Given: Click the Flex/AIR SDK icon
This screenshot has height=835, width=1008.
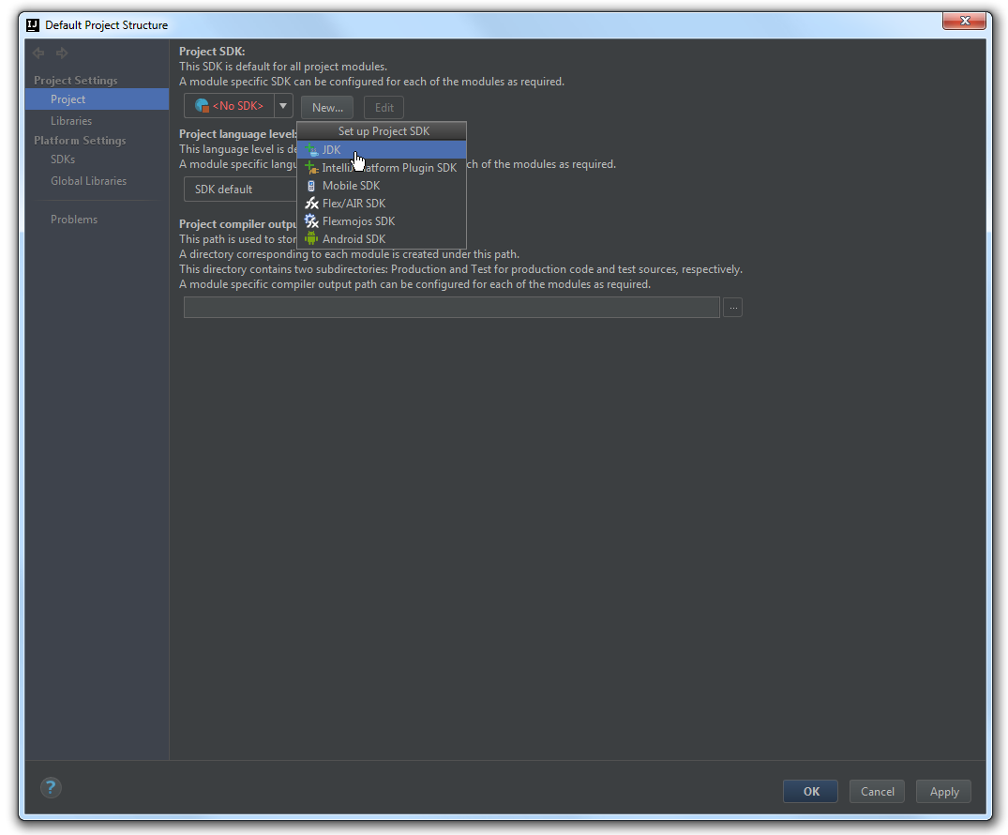Looking at the screenshot, I should click(311, 204).
